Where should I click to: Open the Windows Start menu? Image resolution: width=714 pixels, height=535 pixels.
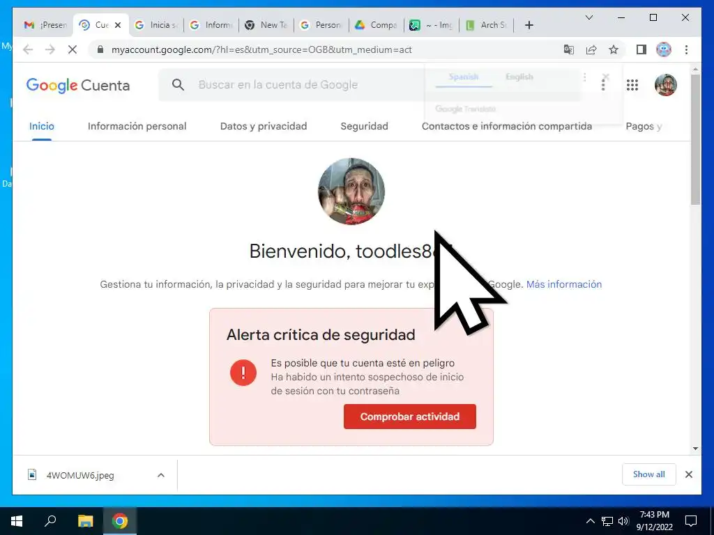(17, 521)
